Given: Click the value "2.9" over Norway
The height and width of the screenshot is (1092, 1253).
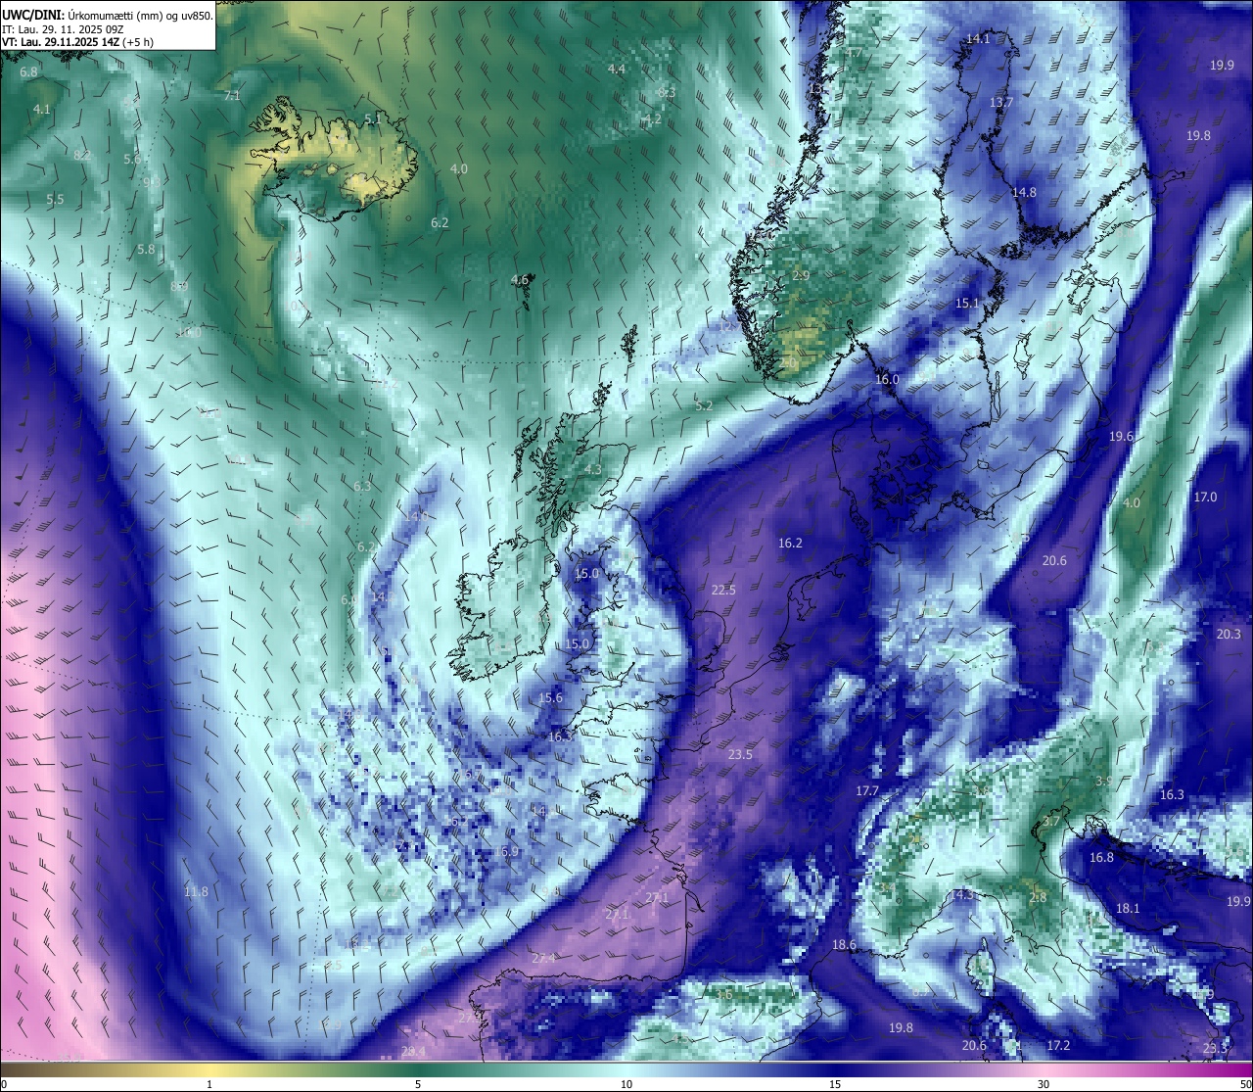Looking at the screenshot, I should coord(801,276).
